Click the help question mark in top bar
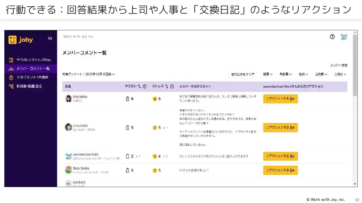This screenshot has height=203, width=362. 332,37
